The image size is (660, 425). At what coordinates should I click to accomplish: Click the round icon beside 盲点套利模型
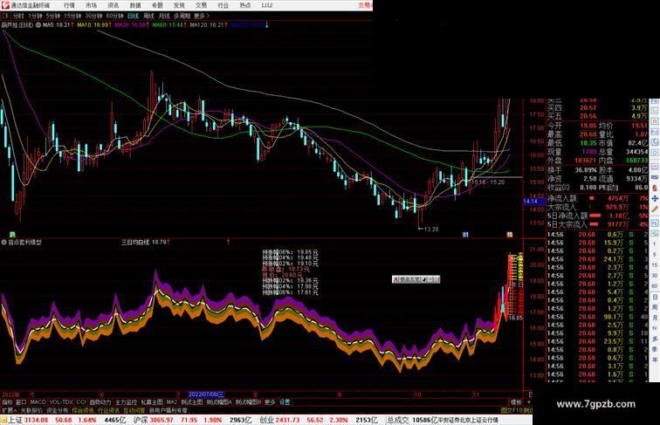[3, 242]
